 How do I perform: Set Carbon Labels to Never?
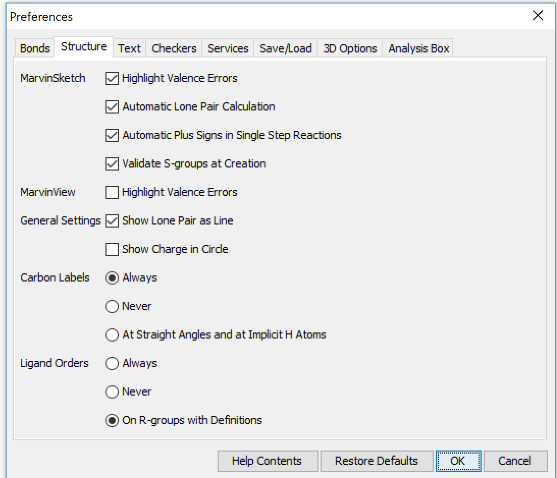point(112,306)
